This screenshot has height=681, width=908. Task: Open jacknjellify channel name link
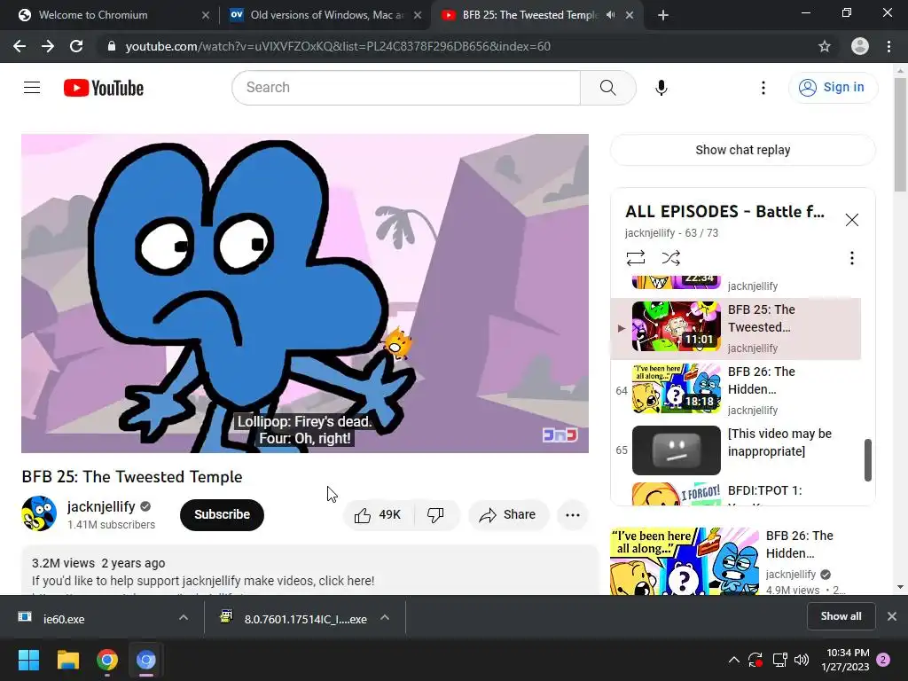pos(101,506)
